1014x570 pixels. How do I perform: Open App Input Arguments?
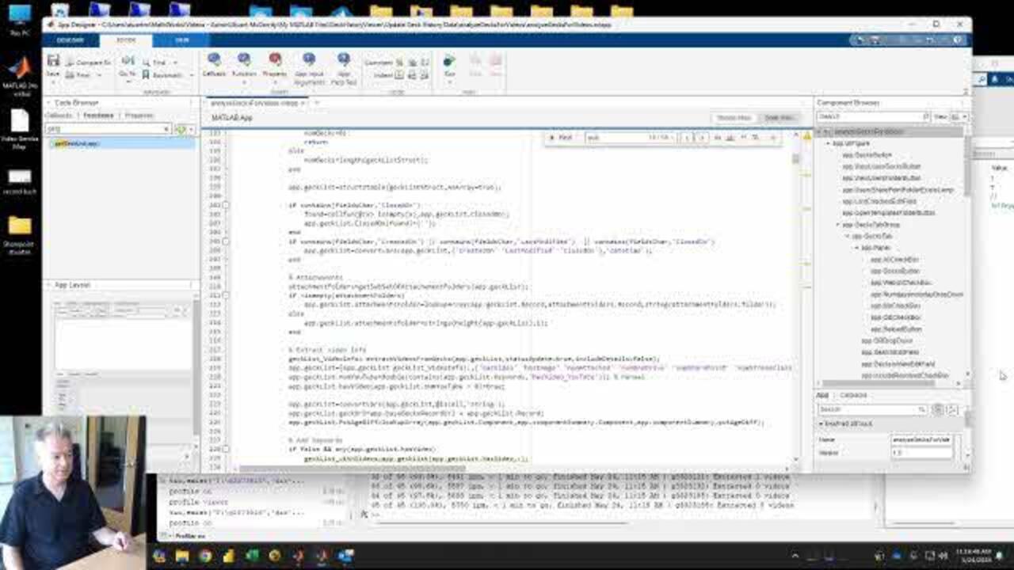[309, 65]
